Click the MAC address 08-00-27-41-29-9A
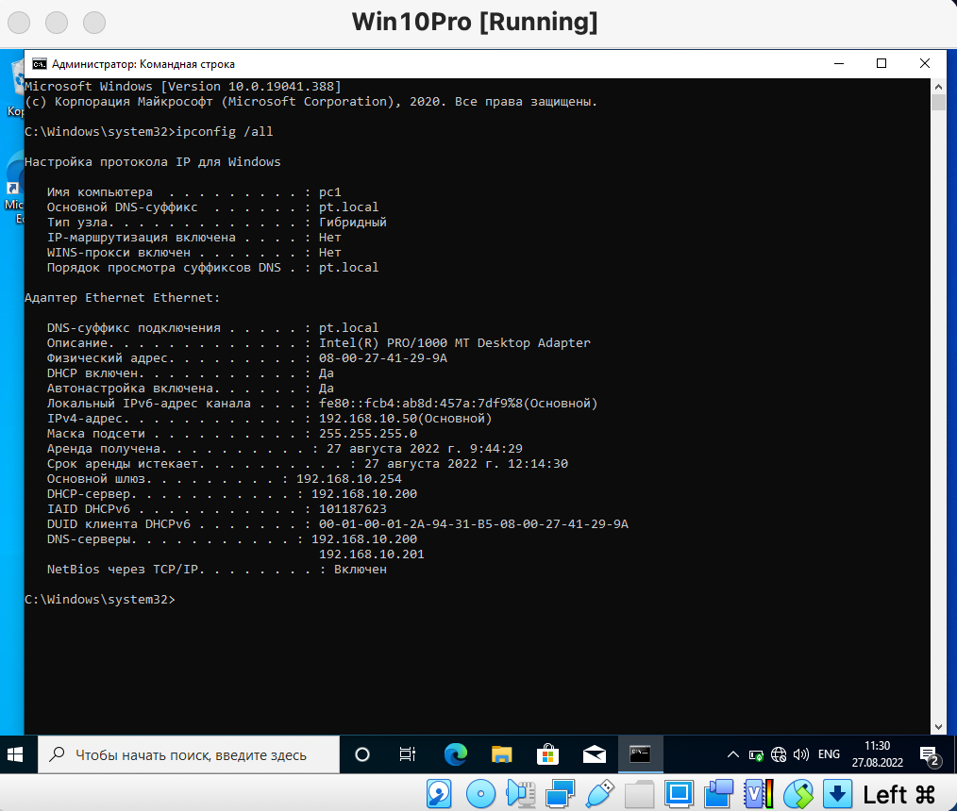 (383, 358)
